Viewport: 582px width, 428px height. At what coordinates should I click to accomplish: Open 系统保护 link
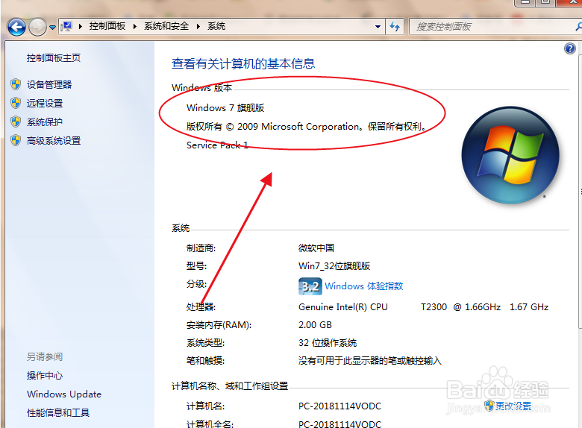[45, 122]
